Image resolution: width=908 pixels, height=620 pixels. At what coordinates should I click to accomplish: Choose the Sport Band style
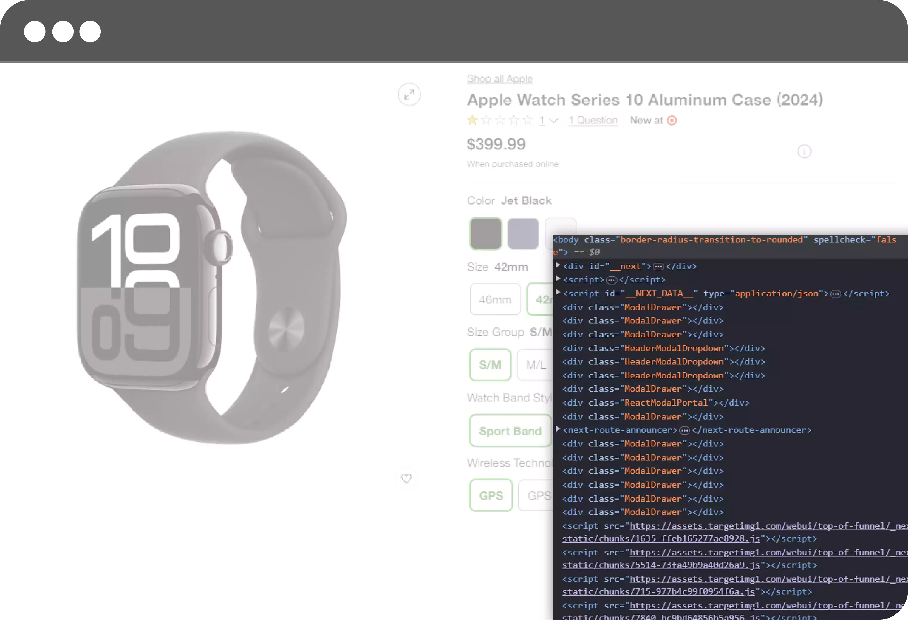point(510,431)
